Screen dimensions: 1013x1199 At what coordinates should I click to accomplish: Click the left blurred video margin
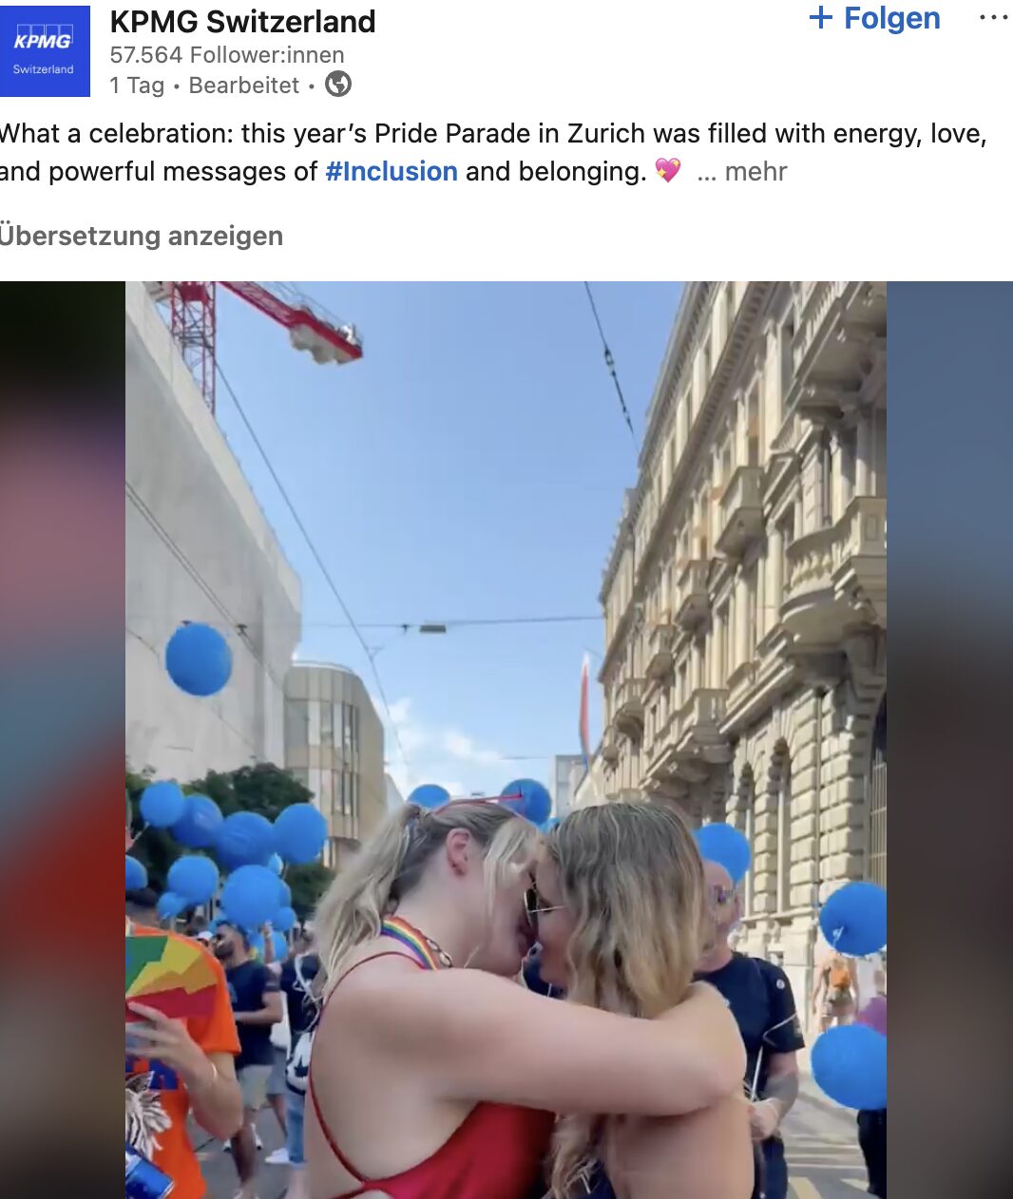(x=63, y=740)
